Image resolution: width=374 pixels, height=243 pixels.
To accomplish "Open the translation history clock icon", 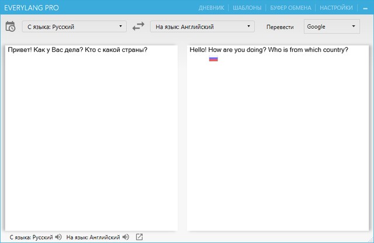I will pyautogui.click(x=10, y=26).
